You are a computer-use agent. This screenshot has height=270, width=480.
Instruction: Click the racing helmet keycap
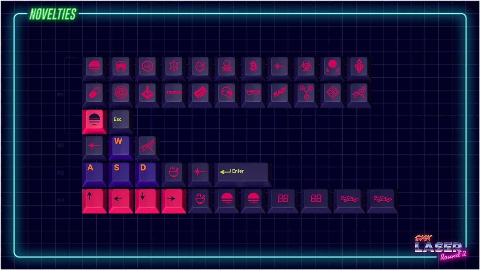point(227,95)
